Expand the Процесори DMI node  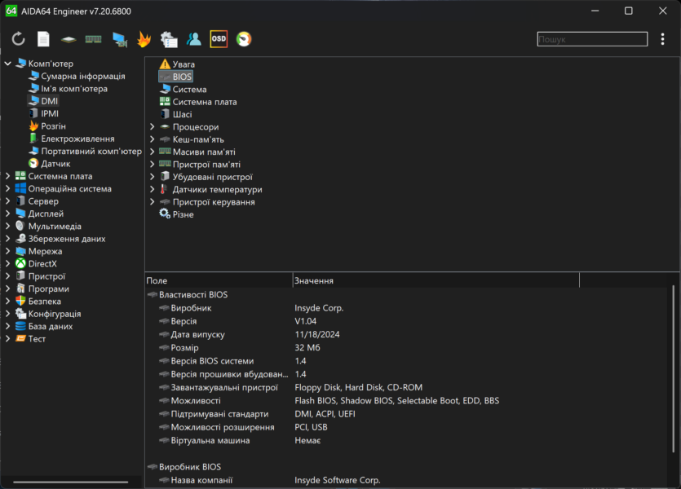[152, 126]
